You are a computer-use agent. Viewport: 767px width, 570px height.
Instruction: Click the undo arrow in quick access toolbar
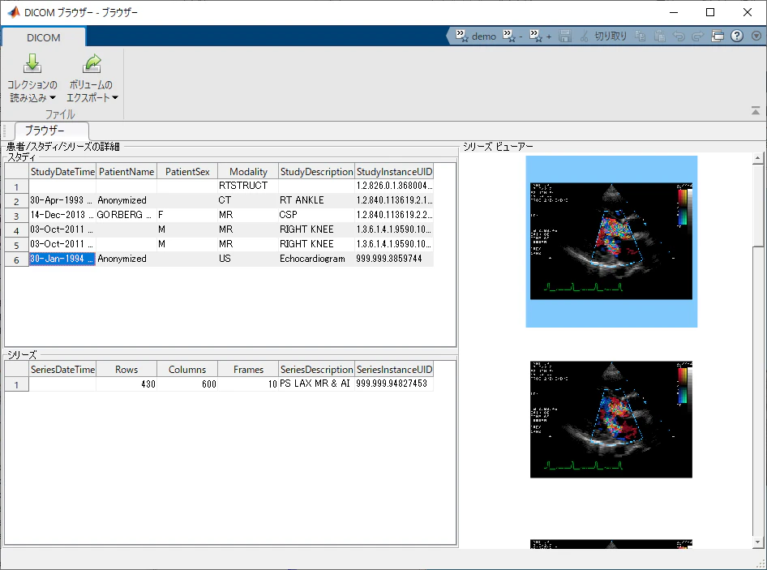679,36
